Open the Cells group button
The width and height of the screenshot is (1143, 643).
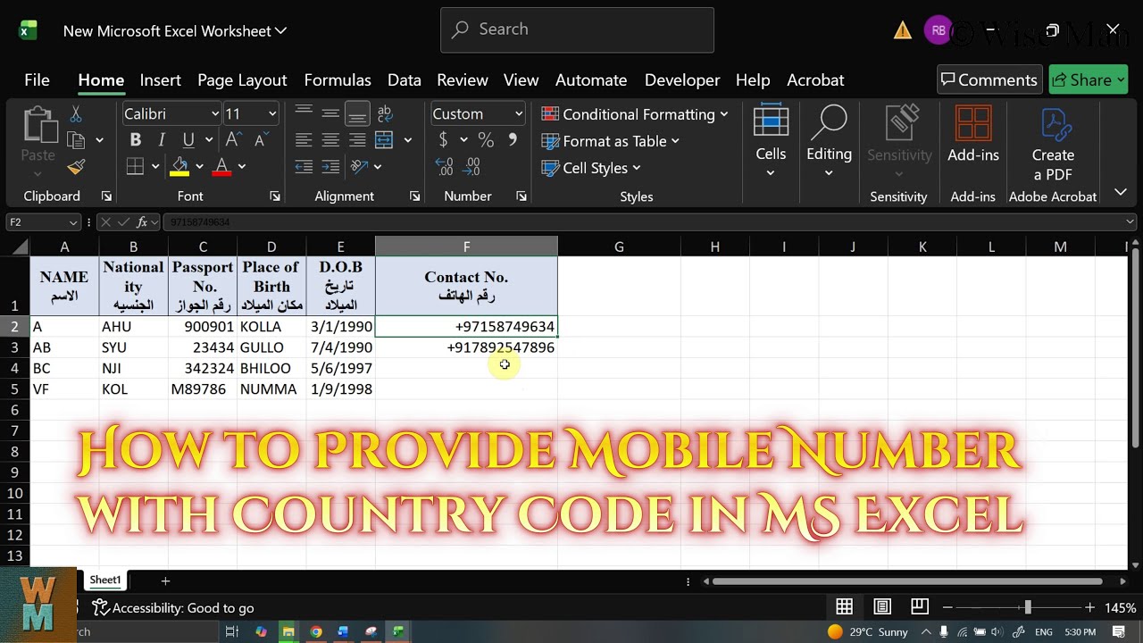click(x=771, y=141)
